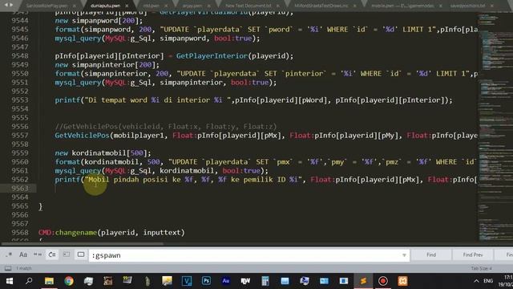513x289 pixels.
Task: Open File Explorer from the taskbar
Action: (x=49, y=281)
